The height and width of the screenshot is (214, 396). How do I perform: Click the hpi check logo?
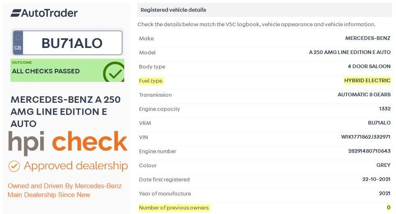coord(68,142)
